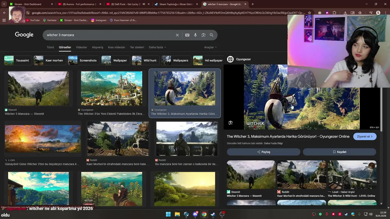Click Ziyaret et button

pos(365,137)
